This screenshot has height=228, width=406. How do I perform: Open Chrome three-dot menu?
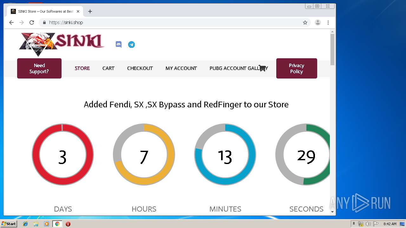pos(328,22)
